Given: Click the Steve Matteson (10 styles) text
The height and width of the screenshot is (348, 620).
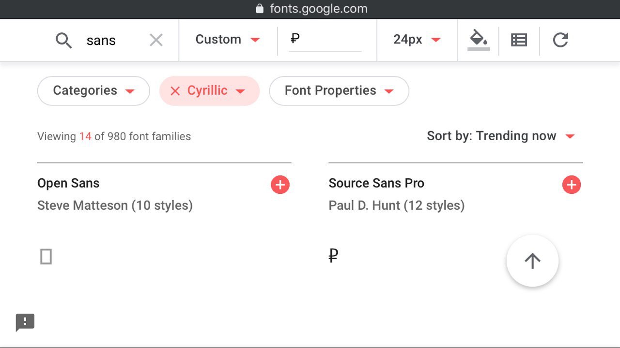Looking at the screenshot, I should (115, 205).
